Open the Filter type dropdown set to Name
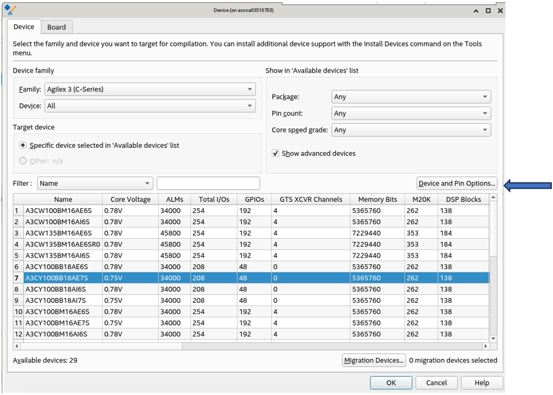553x395 pixels. click(x=95, y=183)
